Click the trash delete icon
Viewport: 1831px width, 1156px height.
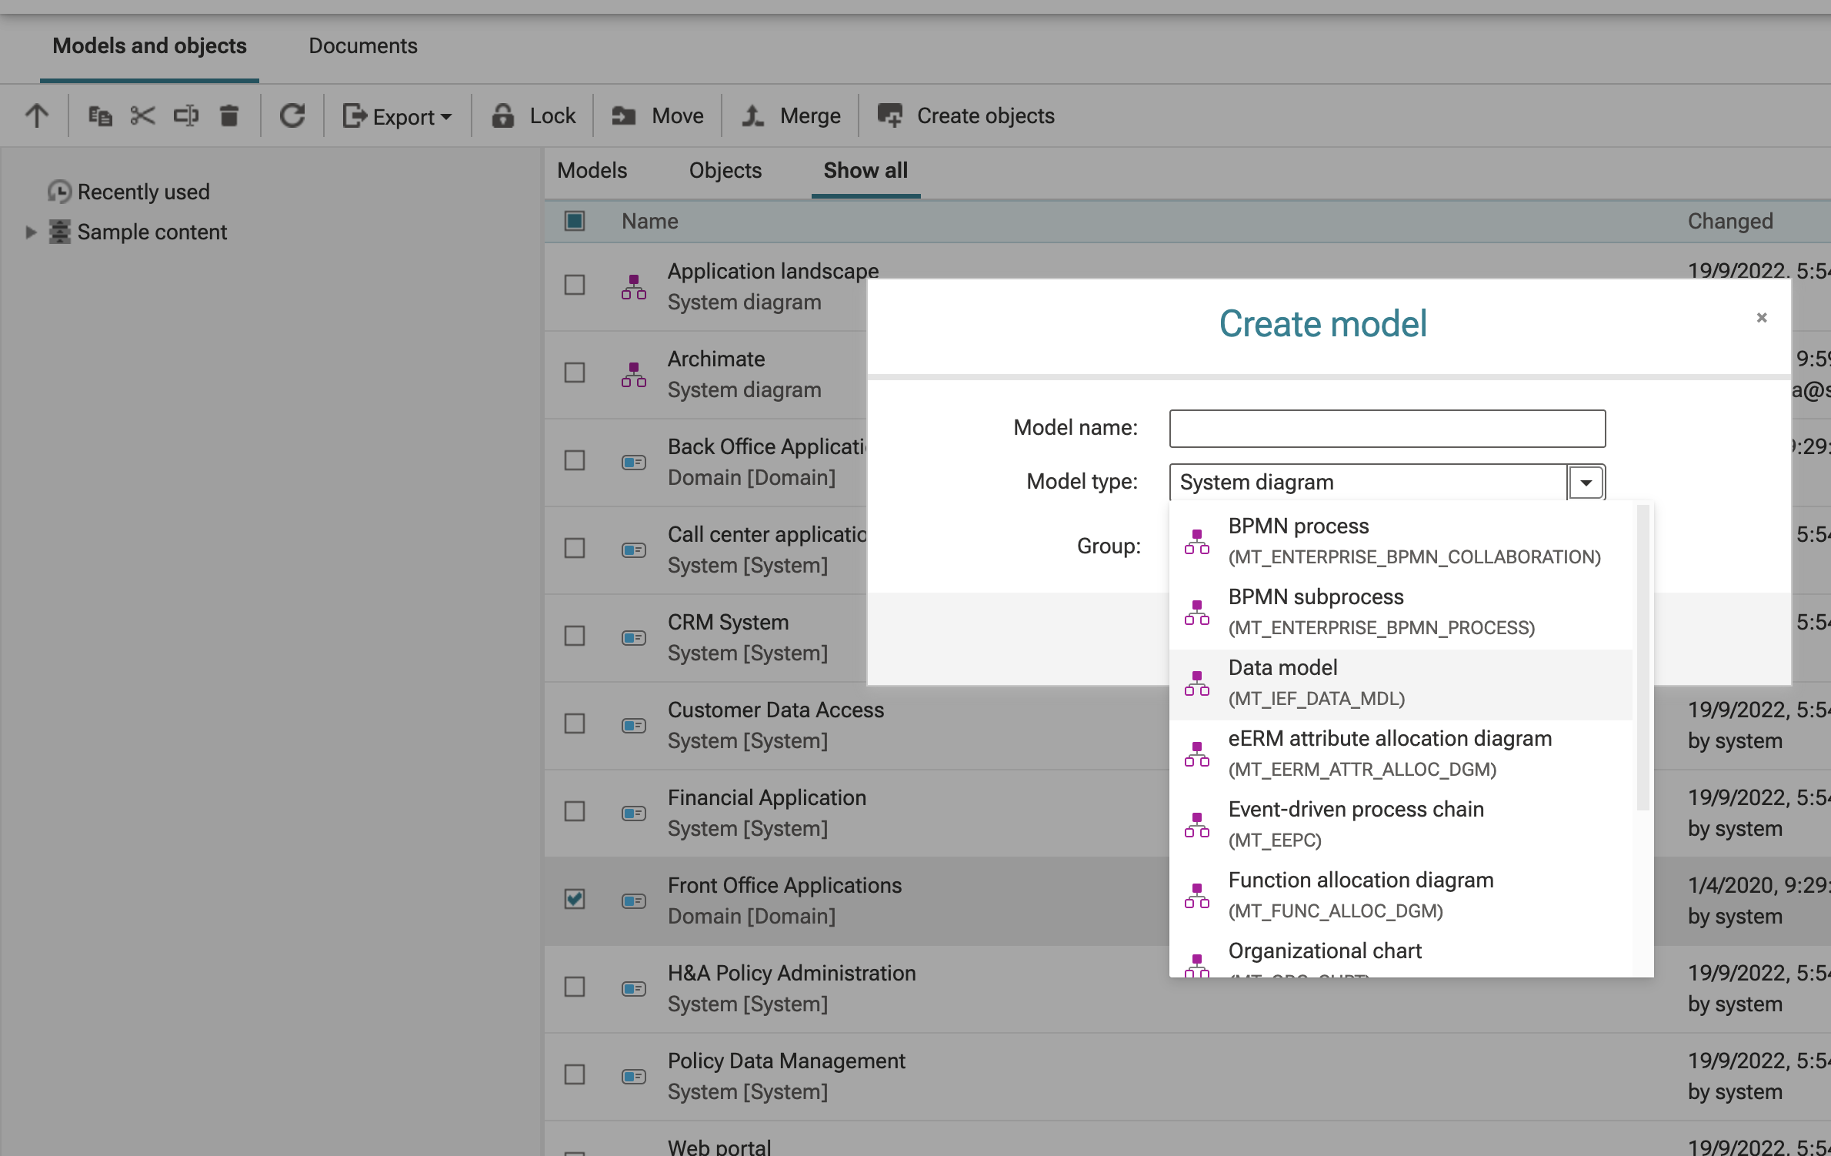pos(229,116)
